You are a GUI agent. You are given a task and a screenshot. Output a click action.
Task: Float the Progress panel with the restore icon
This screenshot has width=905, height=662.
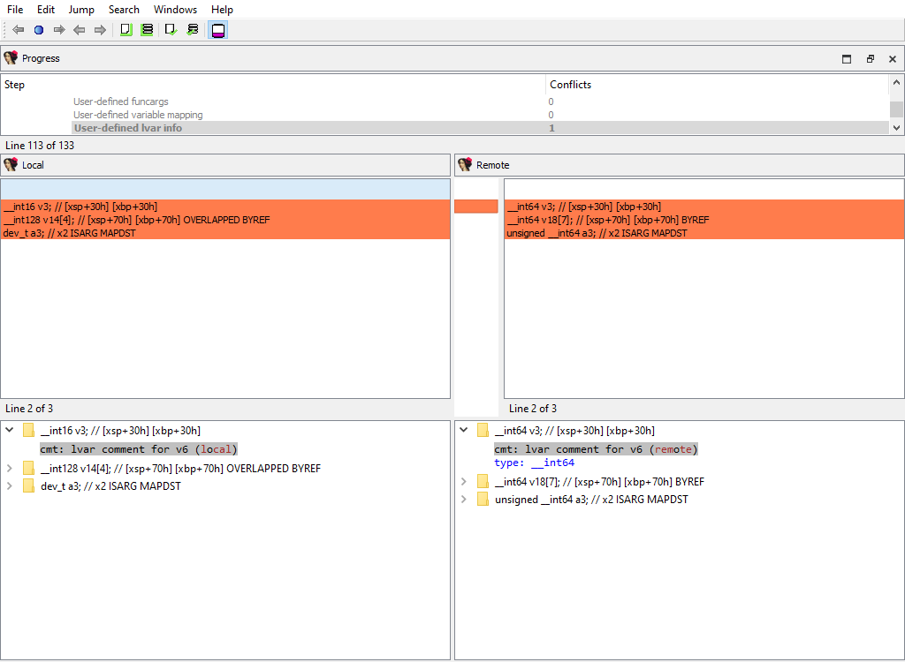pos(870,59)
